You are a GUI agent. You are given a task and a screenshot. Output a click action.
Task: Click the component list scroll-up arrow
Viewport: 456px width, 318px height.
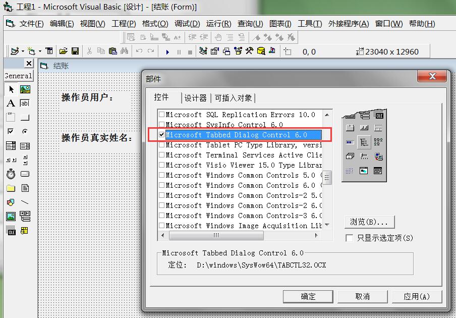[x=327, y=115]
